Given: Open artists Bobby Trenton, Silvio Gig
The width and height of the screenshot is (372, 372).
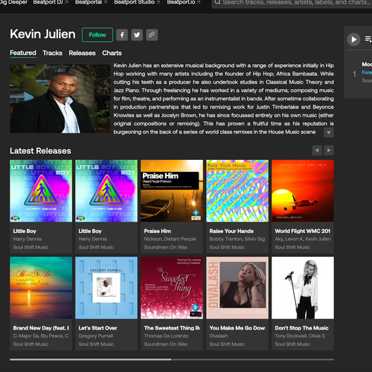Looking at the screenshot, I should click(x=237, y=239).
